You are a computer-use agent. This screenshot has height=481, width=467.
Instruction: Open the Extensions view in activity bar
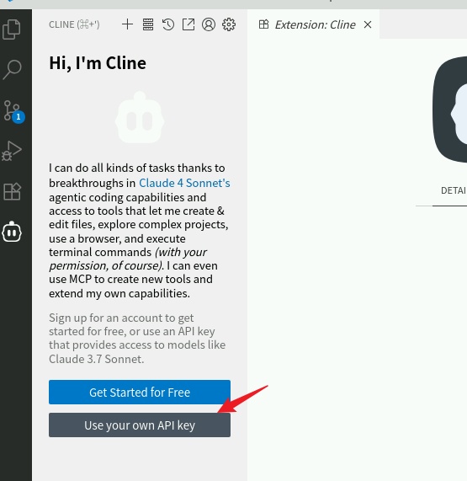pos(12,191)
